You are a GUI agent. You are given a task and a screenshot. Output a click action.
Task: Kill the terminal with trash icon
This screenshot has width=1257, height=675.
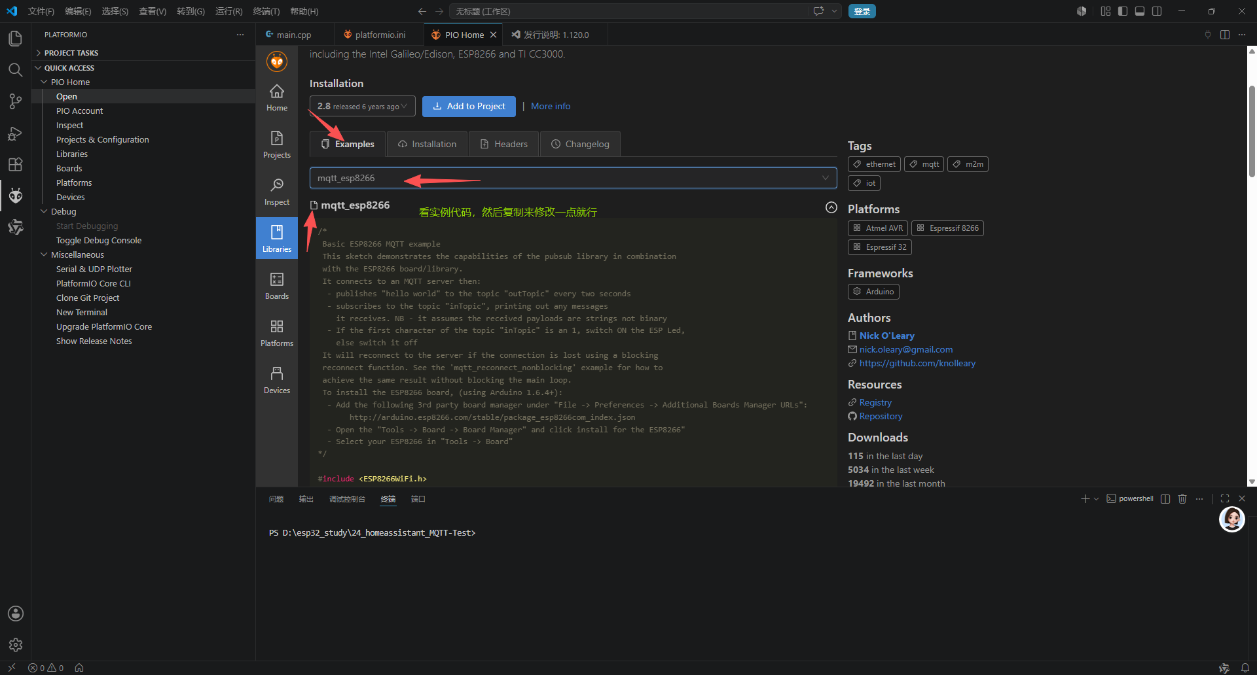click(1182, 499)
